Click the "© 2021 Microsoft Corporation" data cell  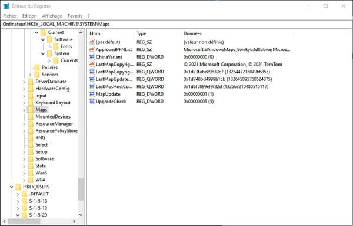pyautogui.click(x=232, y=64)
